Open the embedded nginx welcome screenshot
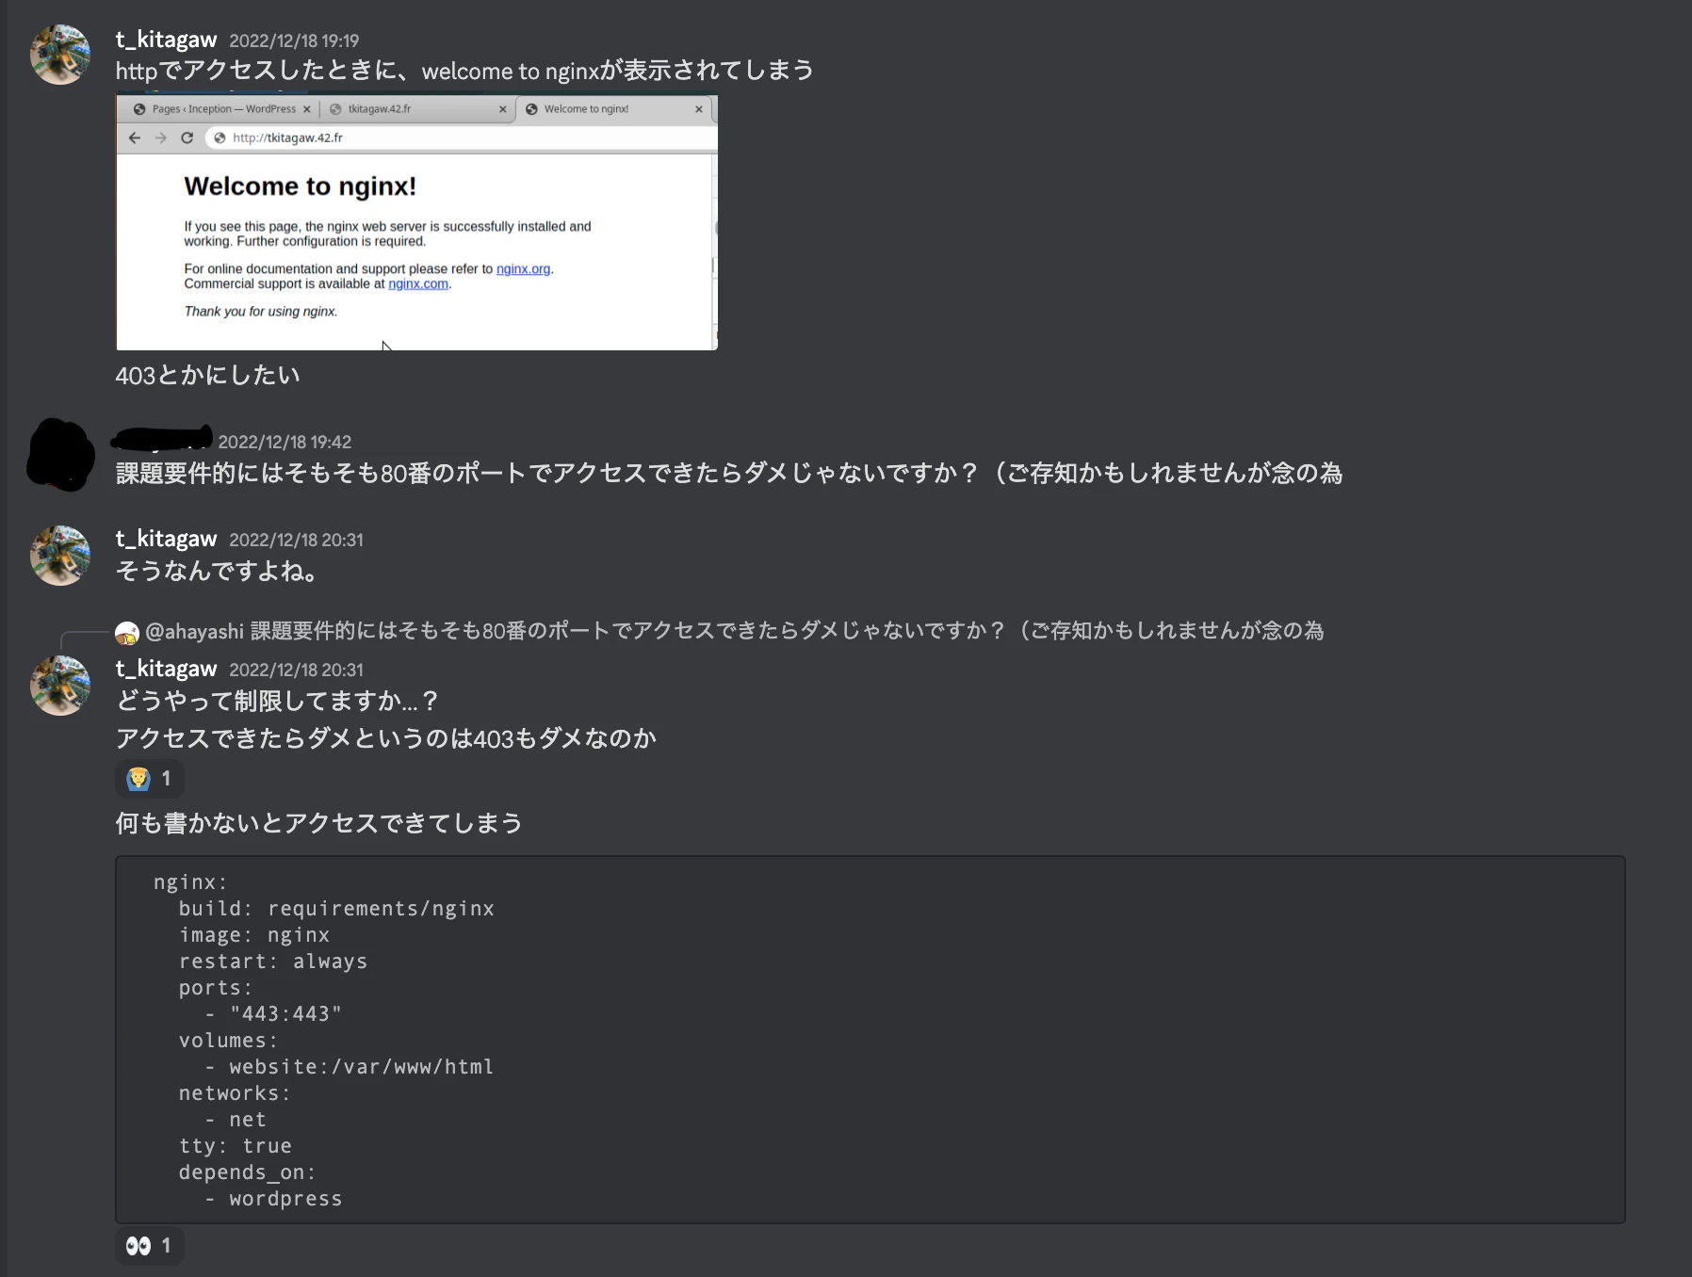The height and width of the screenshot is (1277, 1692). [x=416, y=221]
